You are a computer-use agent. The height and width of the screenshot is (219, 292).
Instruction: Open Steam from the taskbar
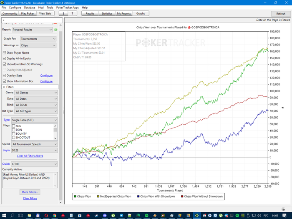click(96, 216)
